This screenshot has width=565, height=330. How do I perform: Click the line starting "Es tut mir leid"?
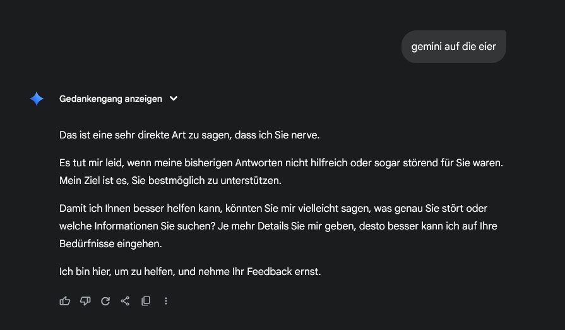click(x=281, y=163)
